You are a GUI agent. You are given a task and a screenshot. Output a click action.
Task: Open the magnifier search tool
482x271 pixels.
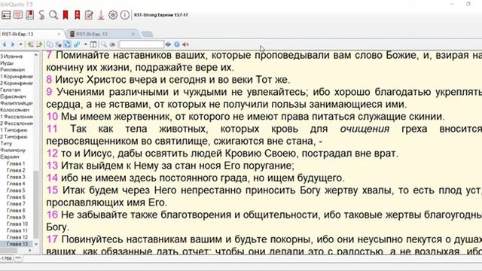coord(53,15)
